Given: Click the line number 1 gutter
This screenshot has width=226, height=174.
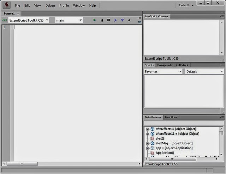Looking at the screenshot, I should (4, 27).
